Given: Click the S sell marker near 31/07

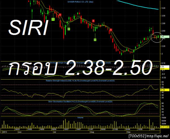Looking at the screenshot, I should point(93,21).
